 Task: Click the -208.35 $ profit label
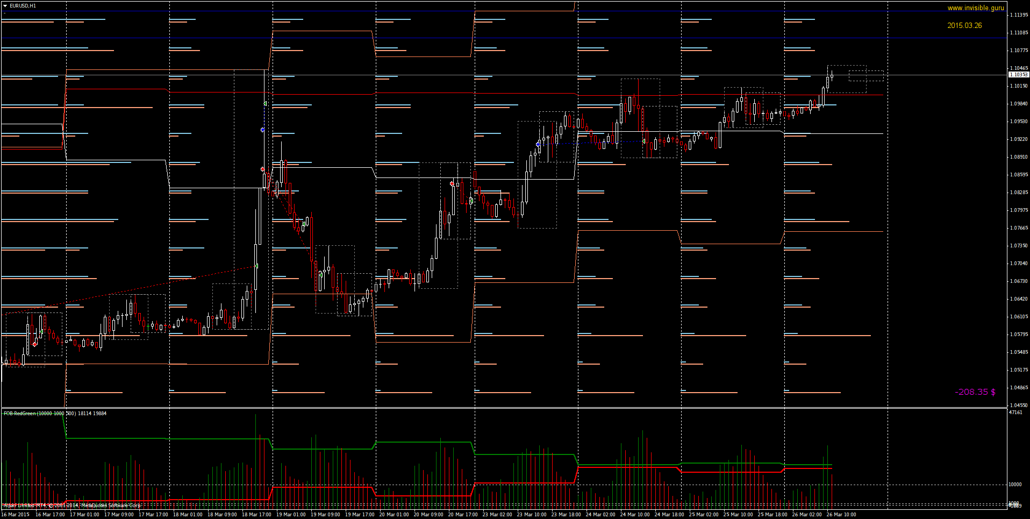coord(975,392)
